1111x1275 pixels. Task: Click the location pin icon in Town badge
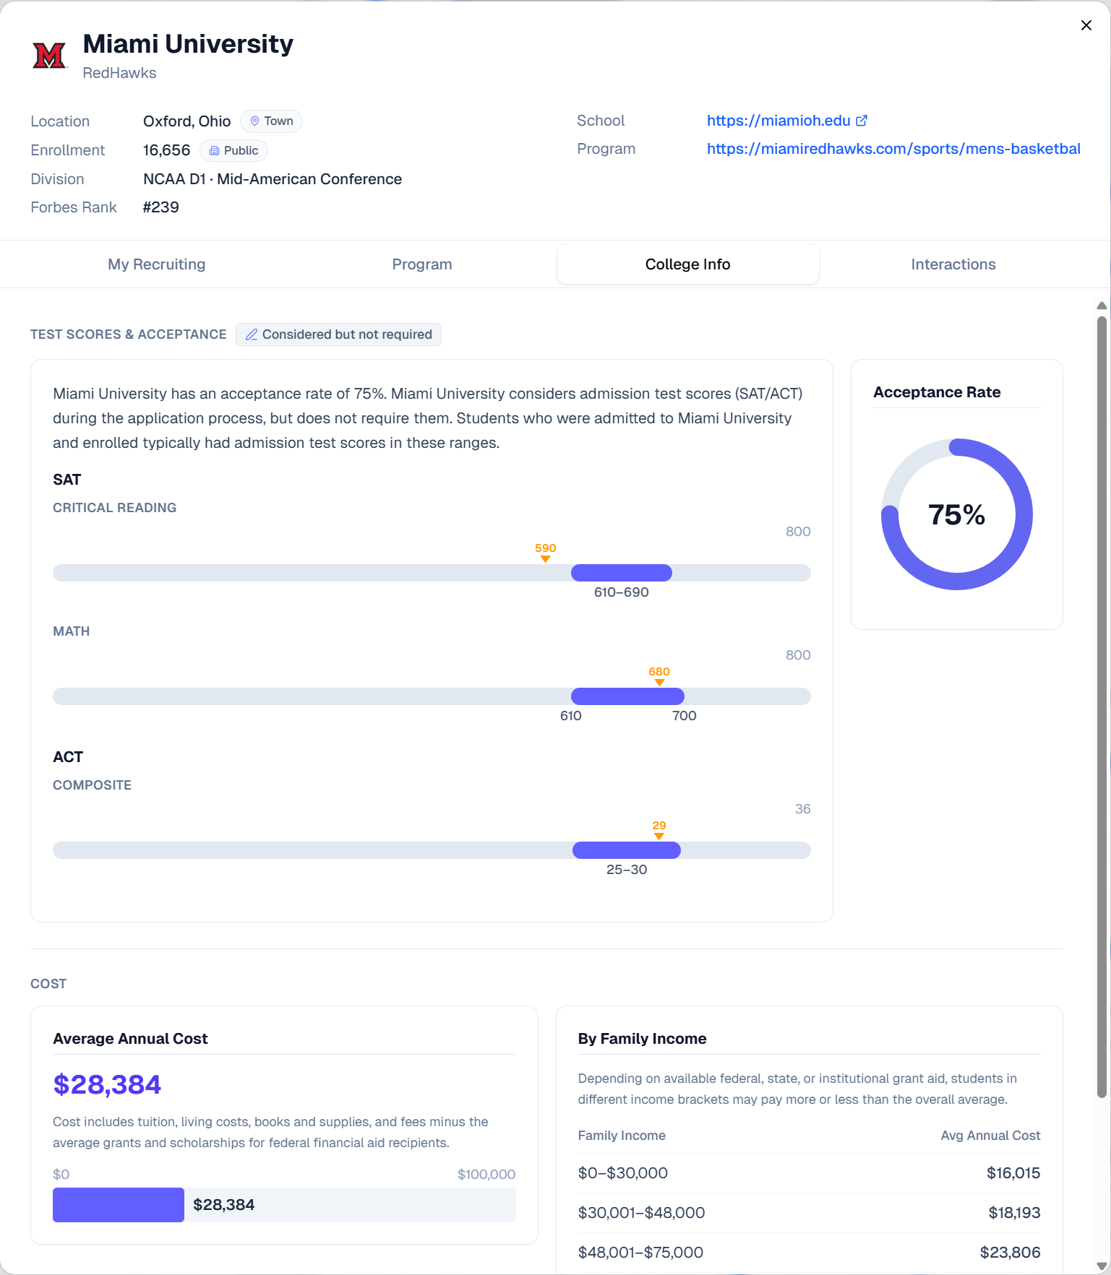click(x=254, y=121)
